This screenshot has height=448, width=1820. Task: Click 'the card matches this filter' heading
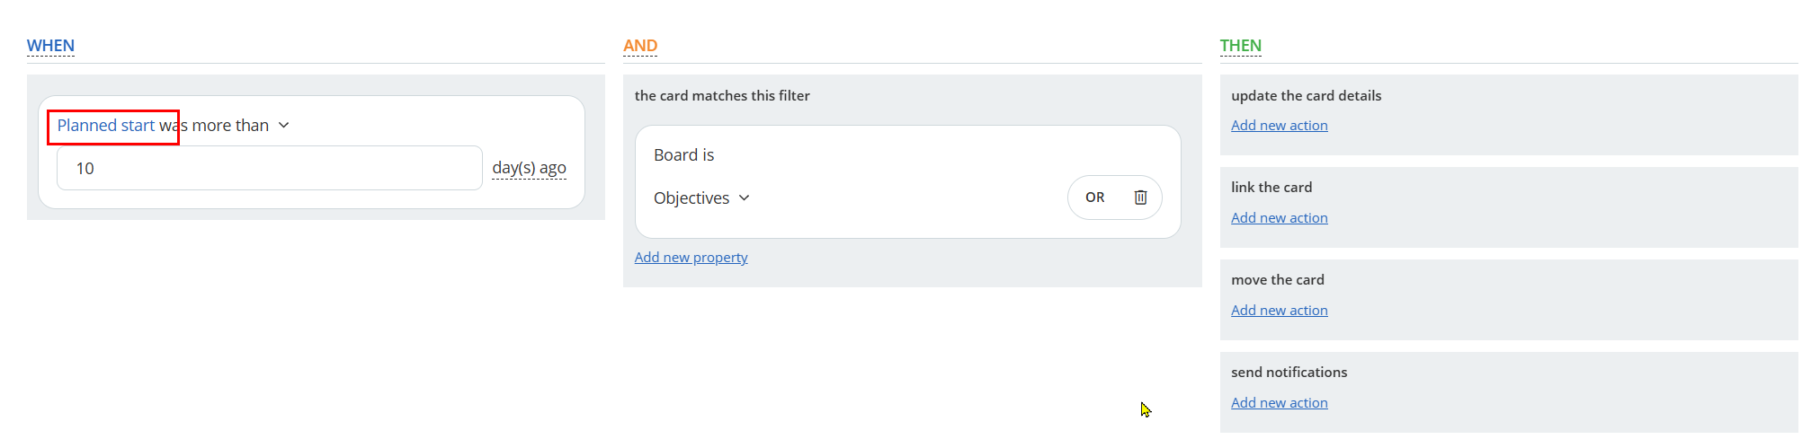point(722,96)
